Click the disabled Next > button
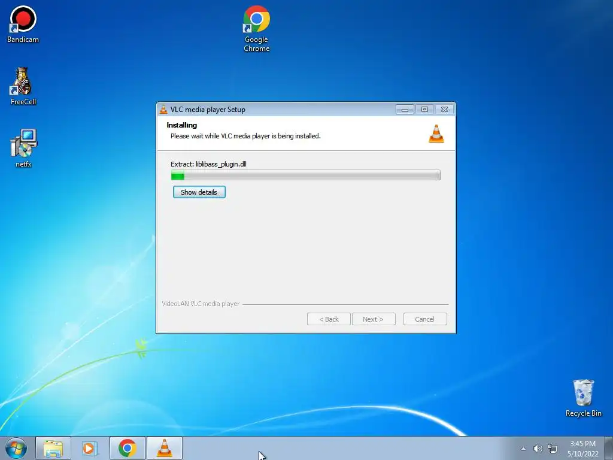Image resolution: width=613 pixels, height=460 pixels. [x=374, y=319]
